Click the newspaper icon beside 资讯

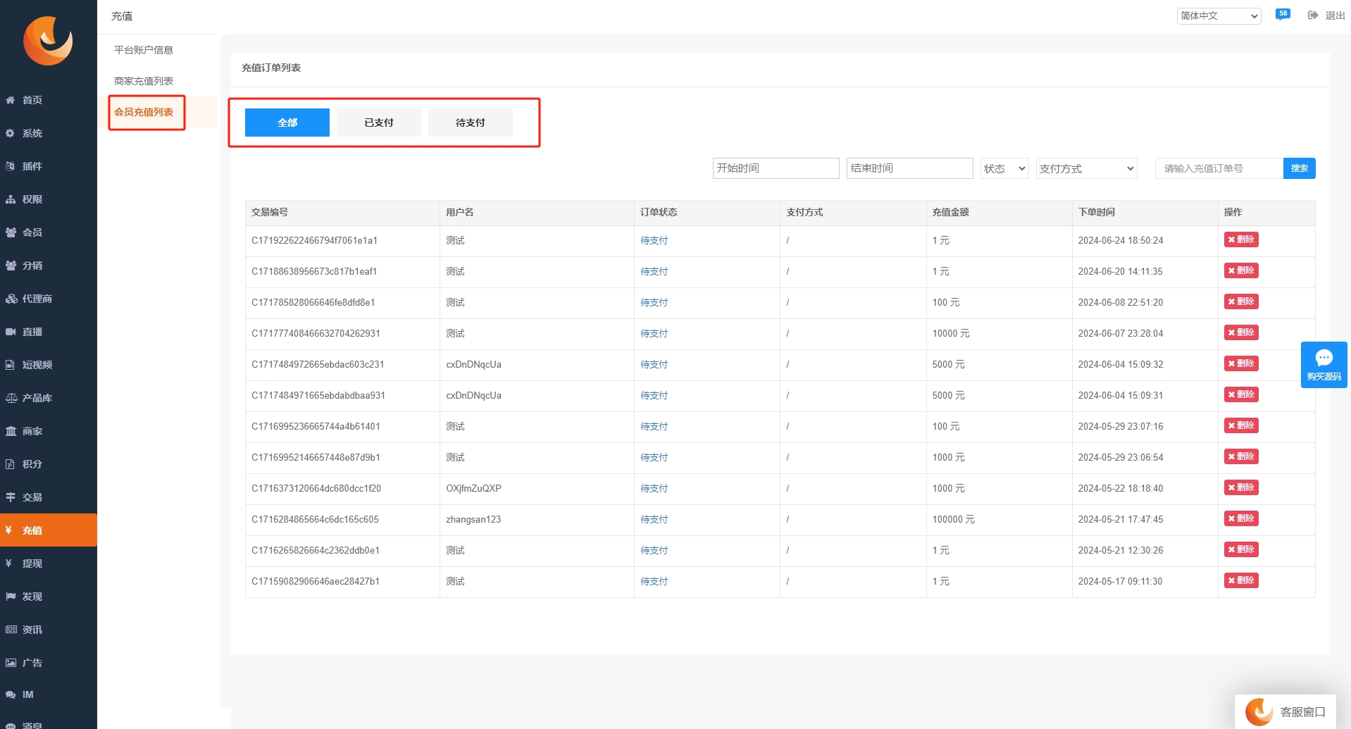11,630
